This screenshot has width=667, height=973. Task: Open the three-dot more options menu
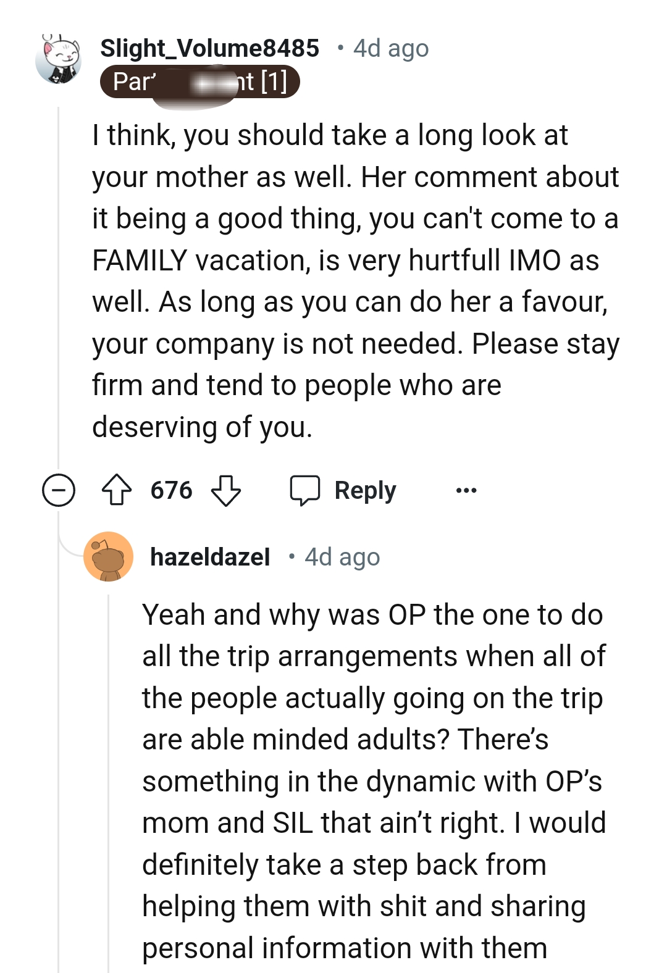tap(466, 490)
